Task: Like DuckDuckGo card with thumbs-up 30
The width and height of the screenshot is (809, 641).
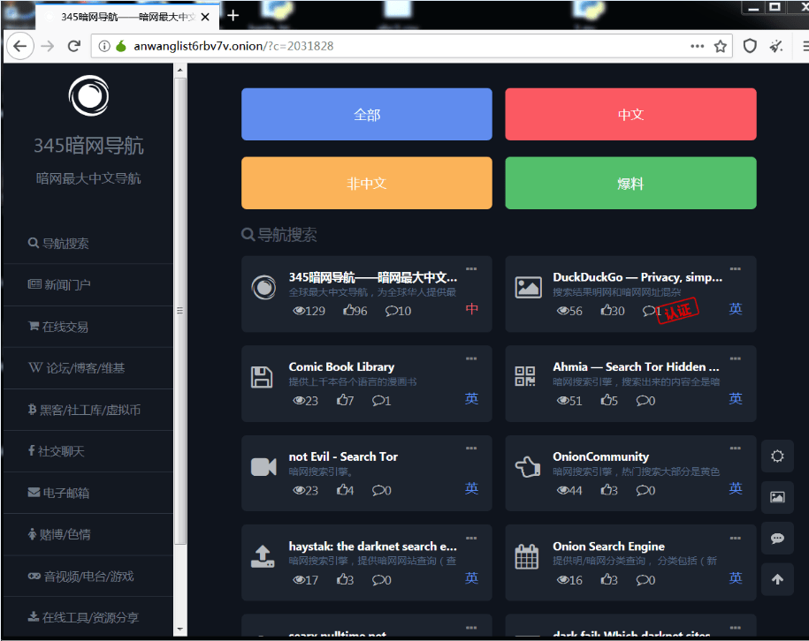Action: point(613,311)
